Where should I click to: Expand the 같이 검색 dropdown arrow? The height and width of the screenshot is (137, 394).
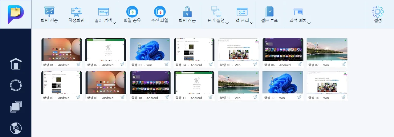pyautogui.click(x=114, y=23)
